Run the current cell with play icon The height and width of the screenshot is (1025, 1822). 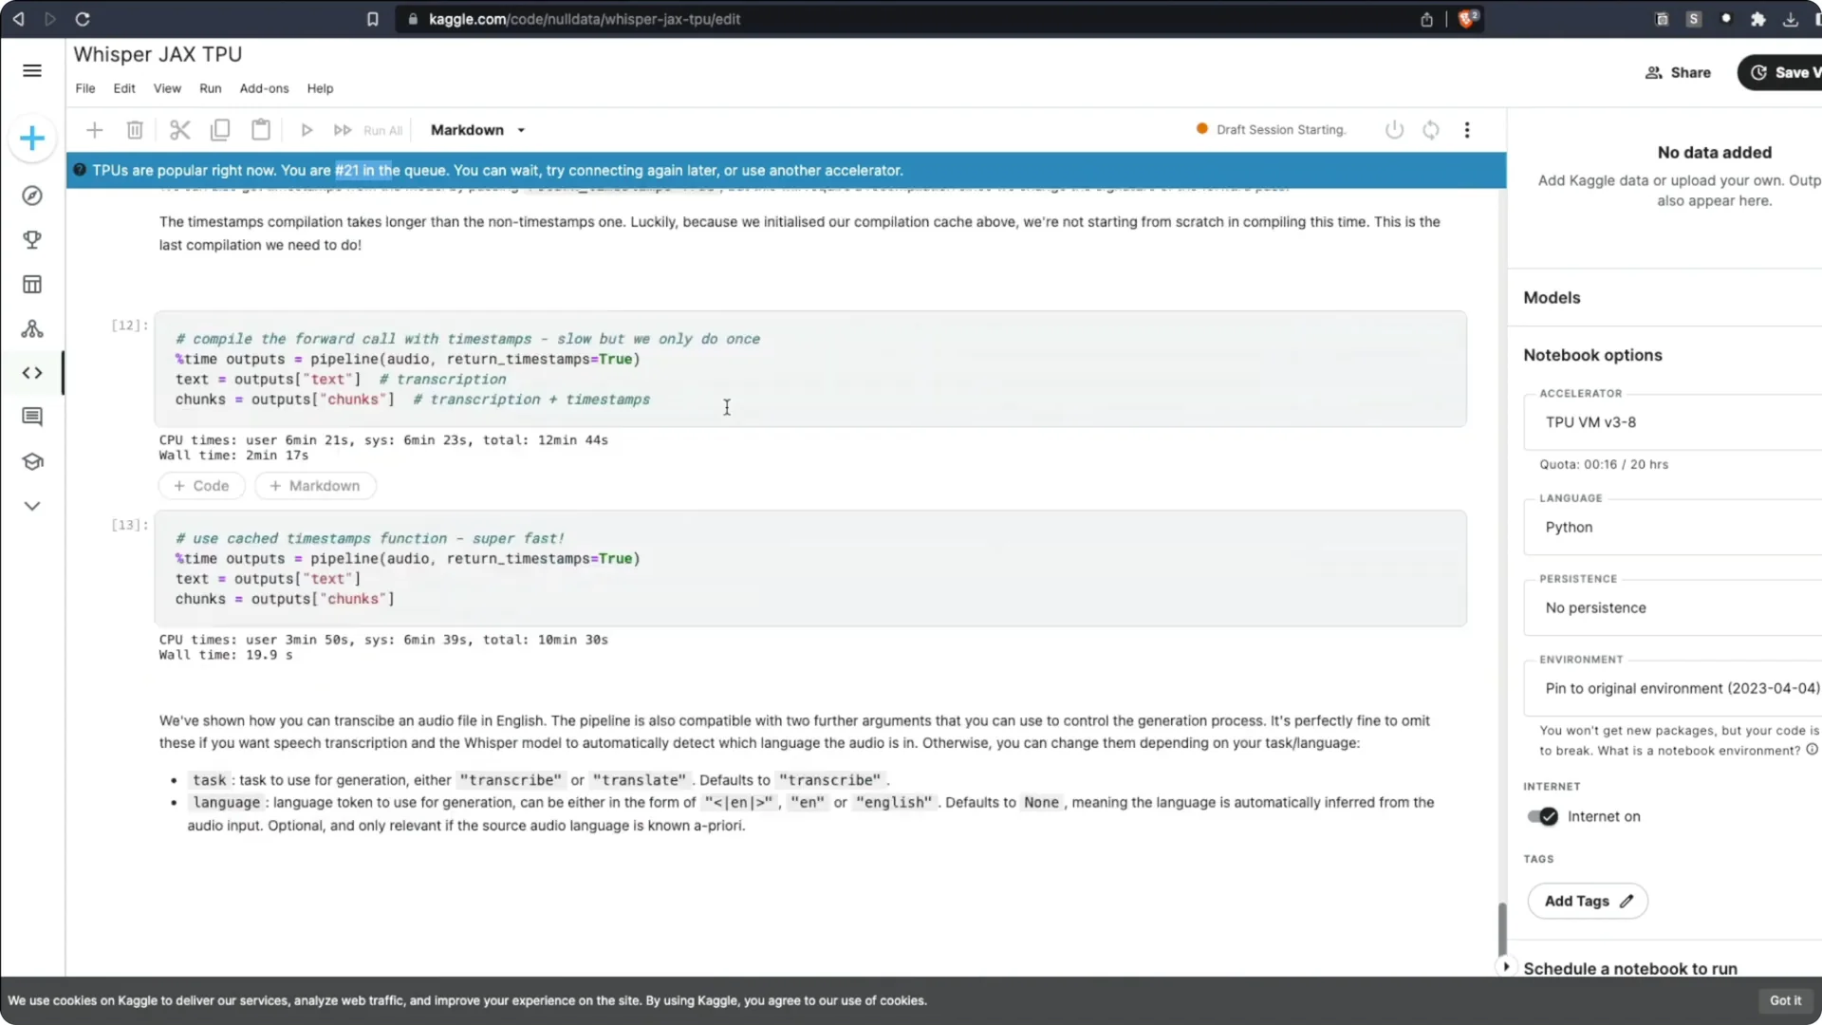307,130
